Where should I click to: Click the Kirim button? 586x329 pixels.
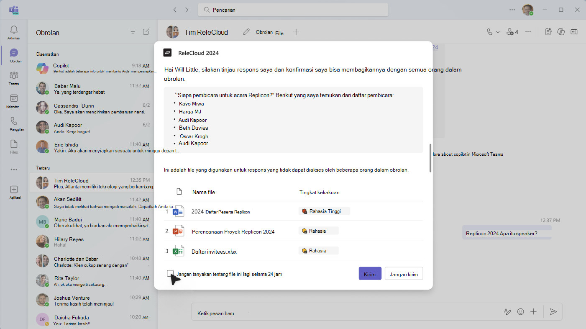[x=370, y=274]
